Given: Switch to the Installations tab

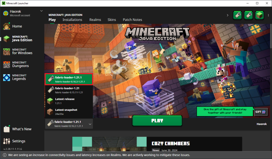Looking at the screenshot, I should tap(72, 20).
